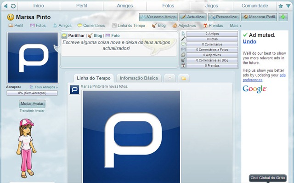Click the thumbs-up icon beside 0 Adjectivos
Image resolution: width=294 pixels, height=183 pixels.
click(x=183, y=55)
